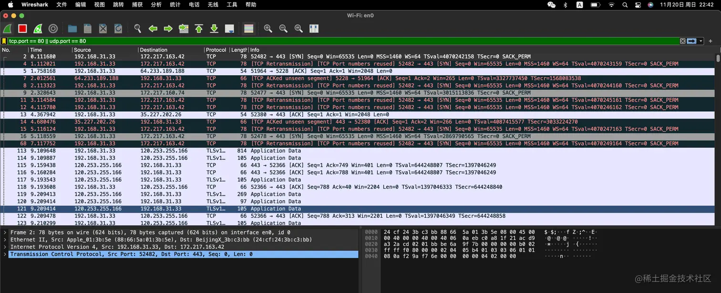This screenshot has width=721, height=293.
Task: Add a display filter button with plus
Action: pos(711,41)
